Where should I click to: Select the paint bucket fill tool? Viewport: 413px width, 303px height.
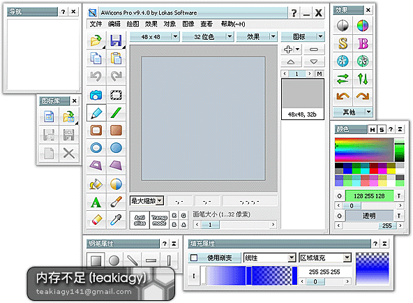click(96, 184)
